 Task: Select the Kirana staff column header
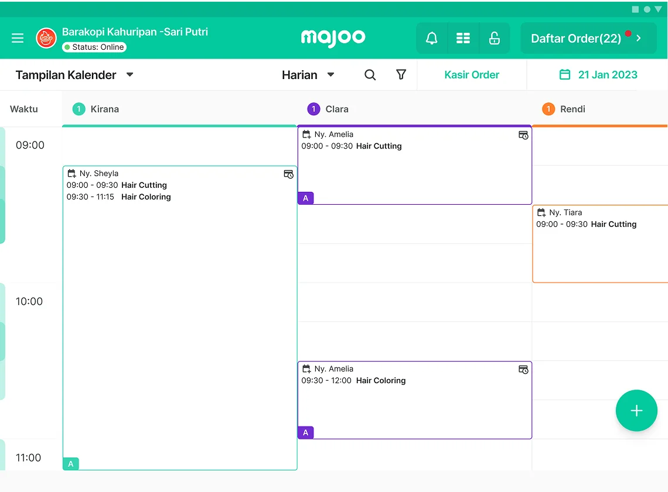pyautogui.click(x=104, y=109)
